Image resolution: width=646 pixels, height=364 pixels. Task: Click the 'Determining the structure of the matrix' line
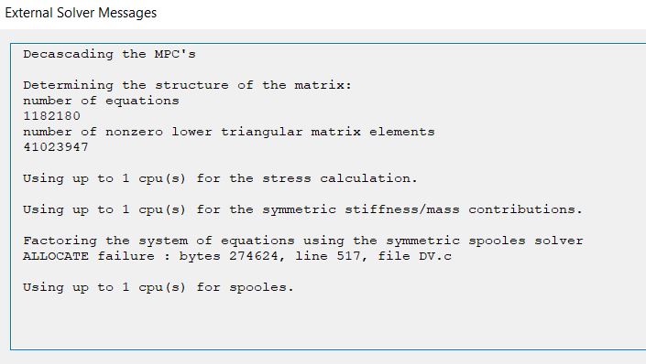pos(188,85)
